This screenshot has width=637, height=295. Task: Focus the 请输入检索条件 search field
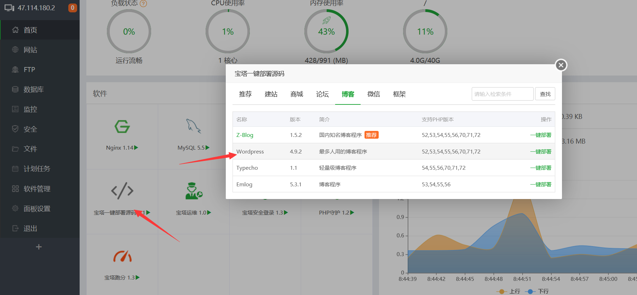tap(503, 94)
